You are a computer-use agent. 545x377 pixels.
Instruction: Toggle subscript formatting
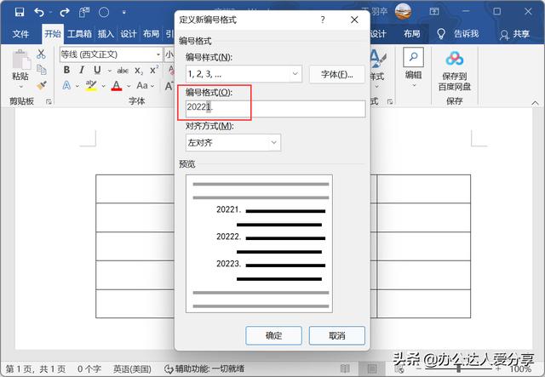pyautogui.click(x=139, y=71)
